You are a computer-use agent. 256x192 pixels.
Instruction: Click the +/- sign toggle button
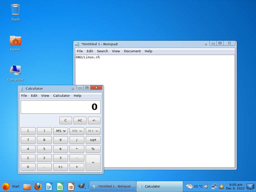tap(60, 167)
